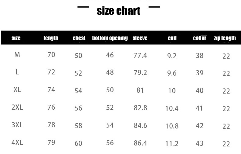Click the 2XL size row label
Screen dimensions: 241x154
(17, 107)
